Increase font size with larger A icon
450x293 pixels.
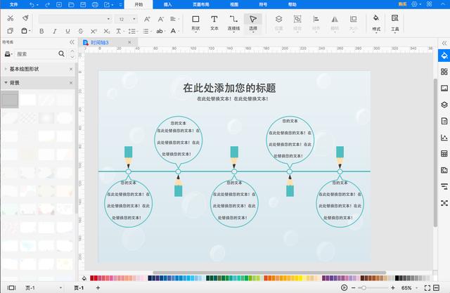tap(147, 19)
